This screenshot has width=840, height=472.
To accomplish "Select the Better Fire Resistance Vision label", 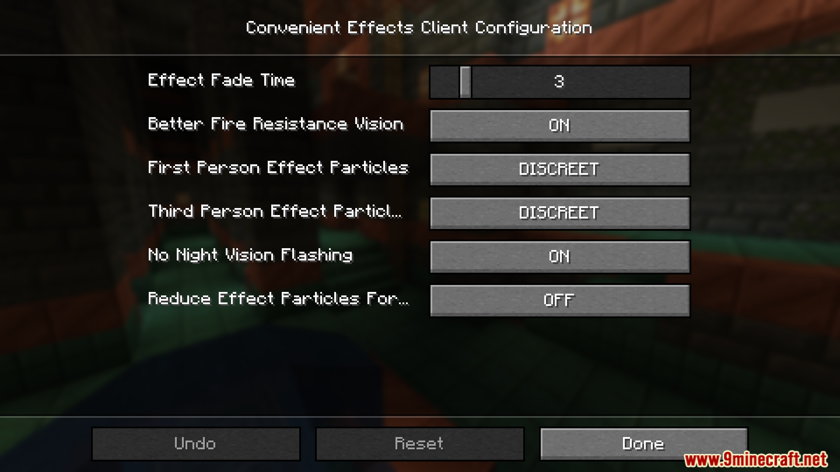I will tap(276, 124).
